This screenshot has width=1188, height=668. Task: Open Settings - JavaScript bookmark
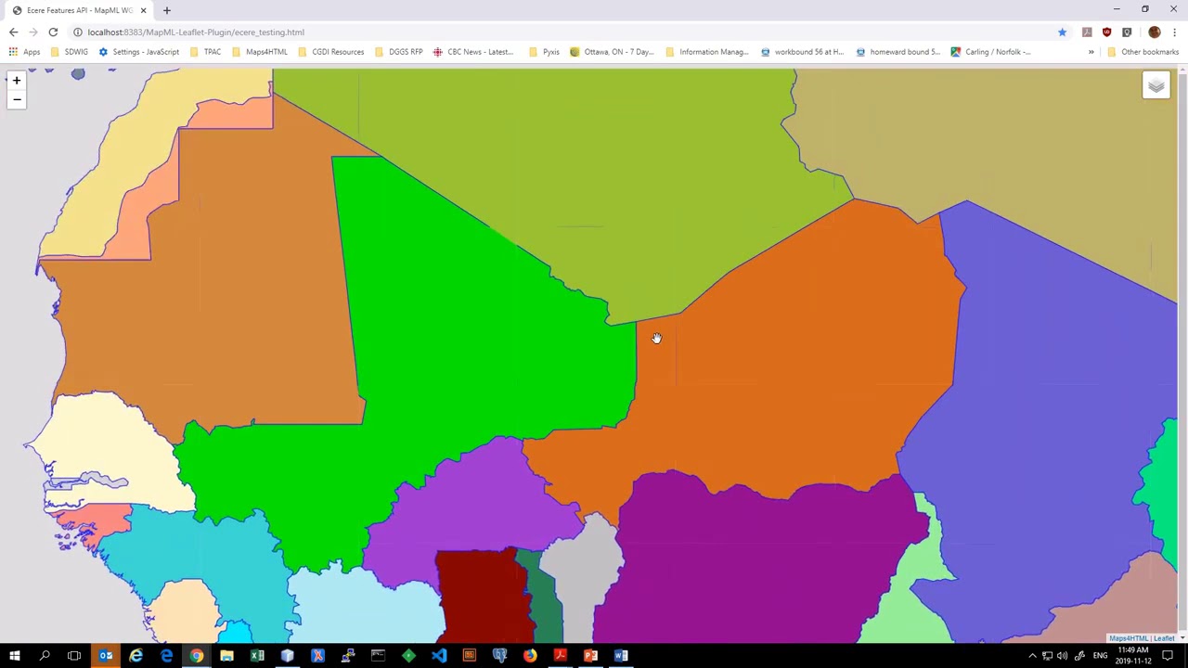coord(139,52)
